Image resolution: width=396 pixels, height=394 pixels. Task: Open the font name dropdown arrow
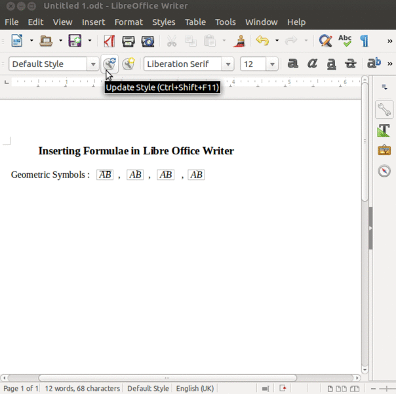click(228, 64)
